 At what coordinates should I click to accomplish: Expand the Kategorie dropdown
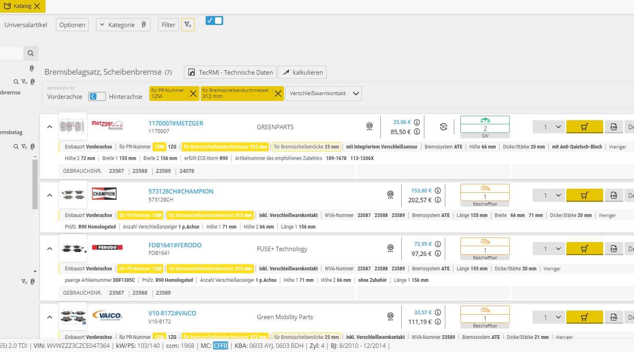pyautogui.click(x=123, y=25)
